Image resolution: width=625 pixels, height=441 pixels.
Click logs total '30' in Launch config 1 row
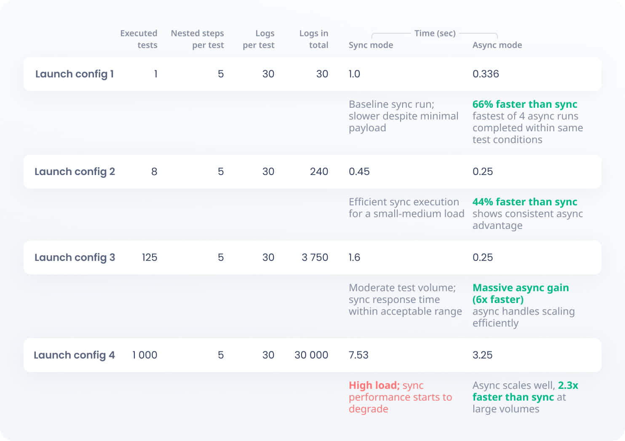point(322,74)
